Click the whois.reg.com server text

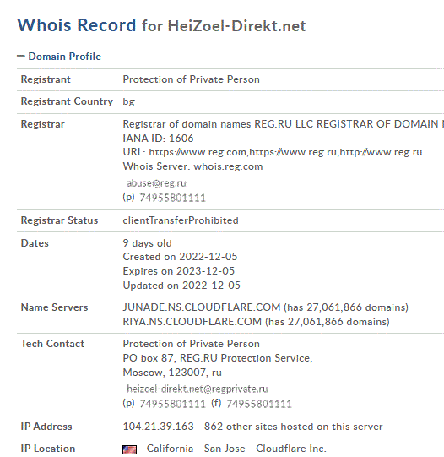228,166
